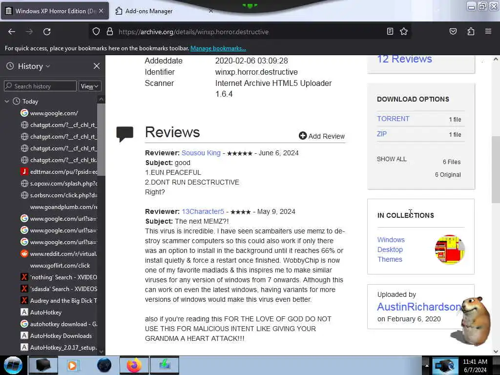The image size is (500, 375).
Task: Open the www.xgoflirt.com/click history entry
Action: [60, 266]
